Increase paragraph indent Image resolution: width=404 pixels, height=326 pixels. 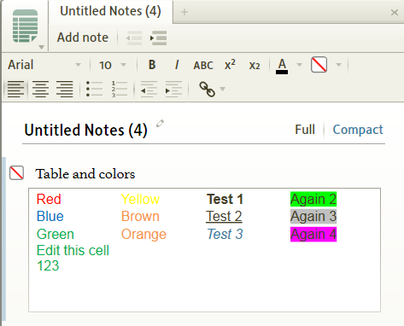coord(173,90)
